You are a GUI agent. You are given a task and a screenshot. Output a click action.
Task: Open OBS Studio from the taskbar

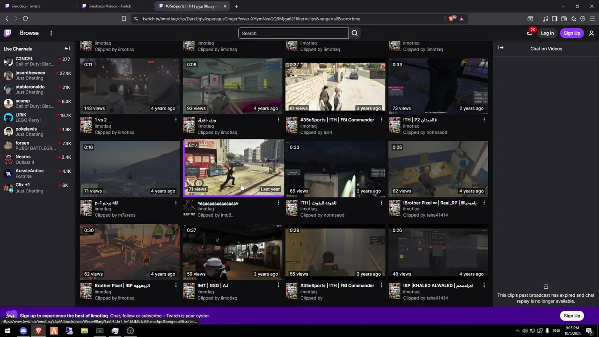(x=131, y=331)
